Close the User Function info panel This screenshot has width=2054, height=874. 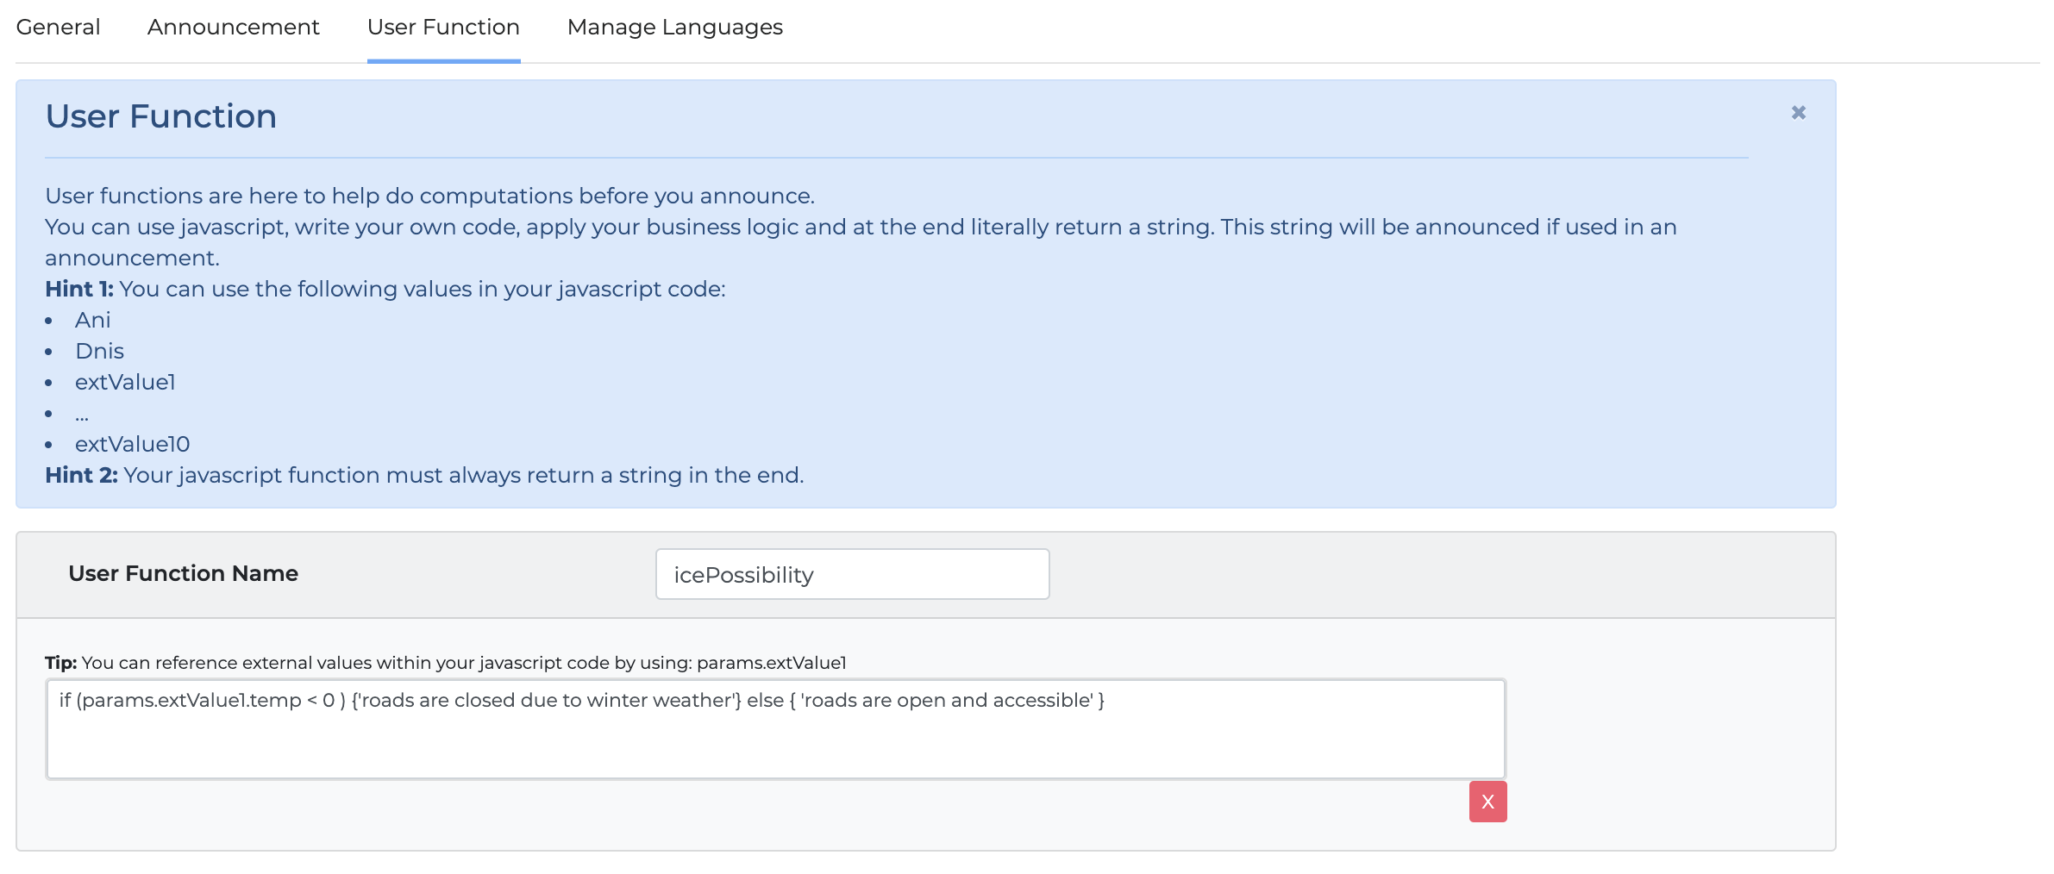(1798, 113)
